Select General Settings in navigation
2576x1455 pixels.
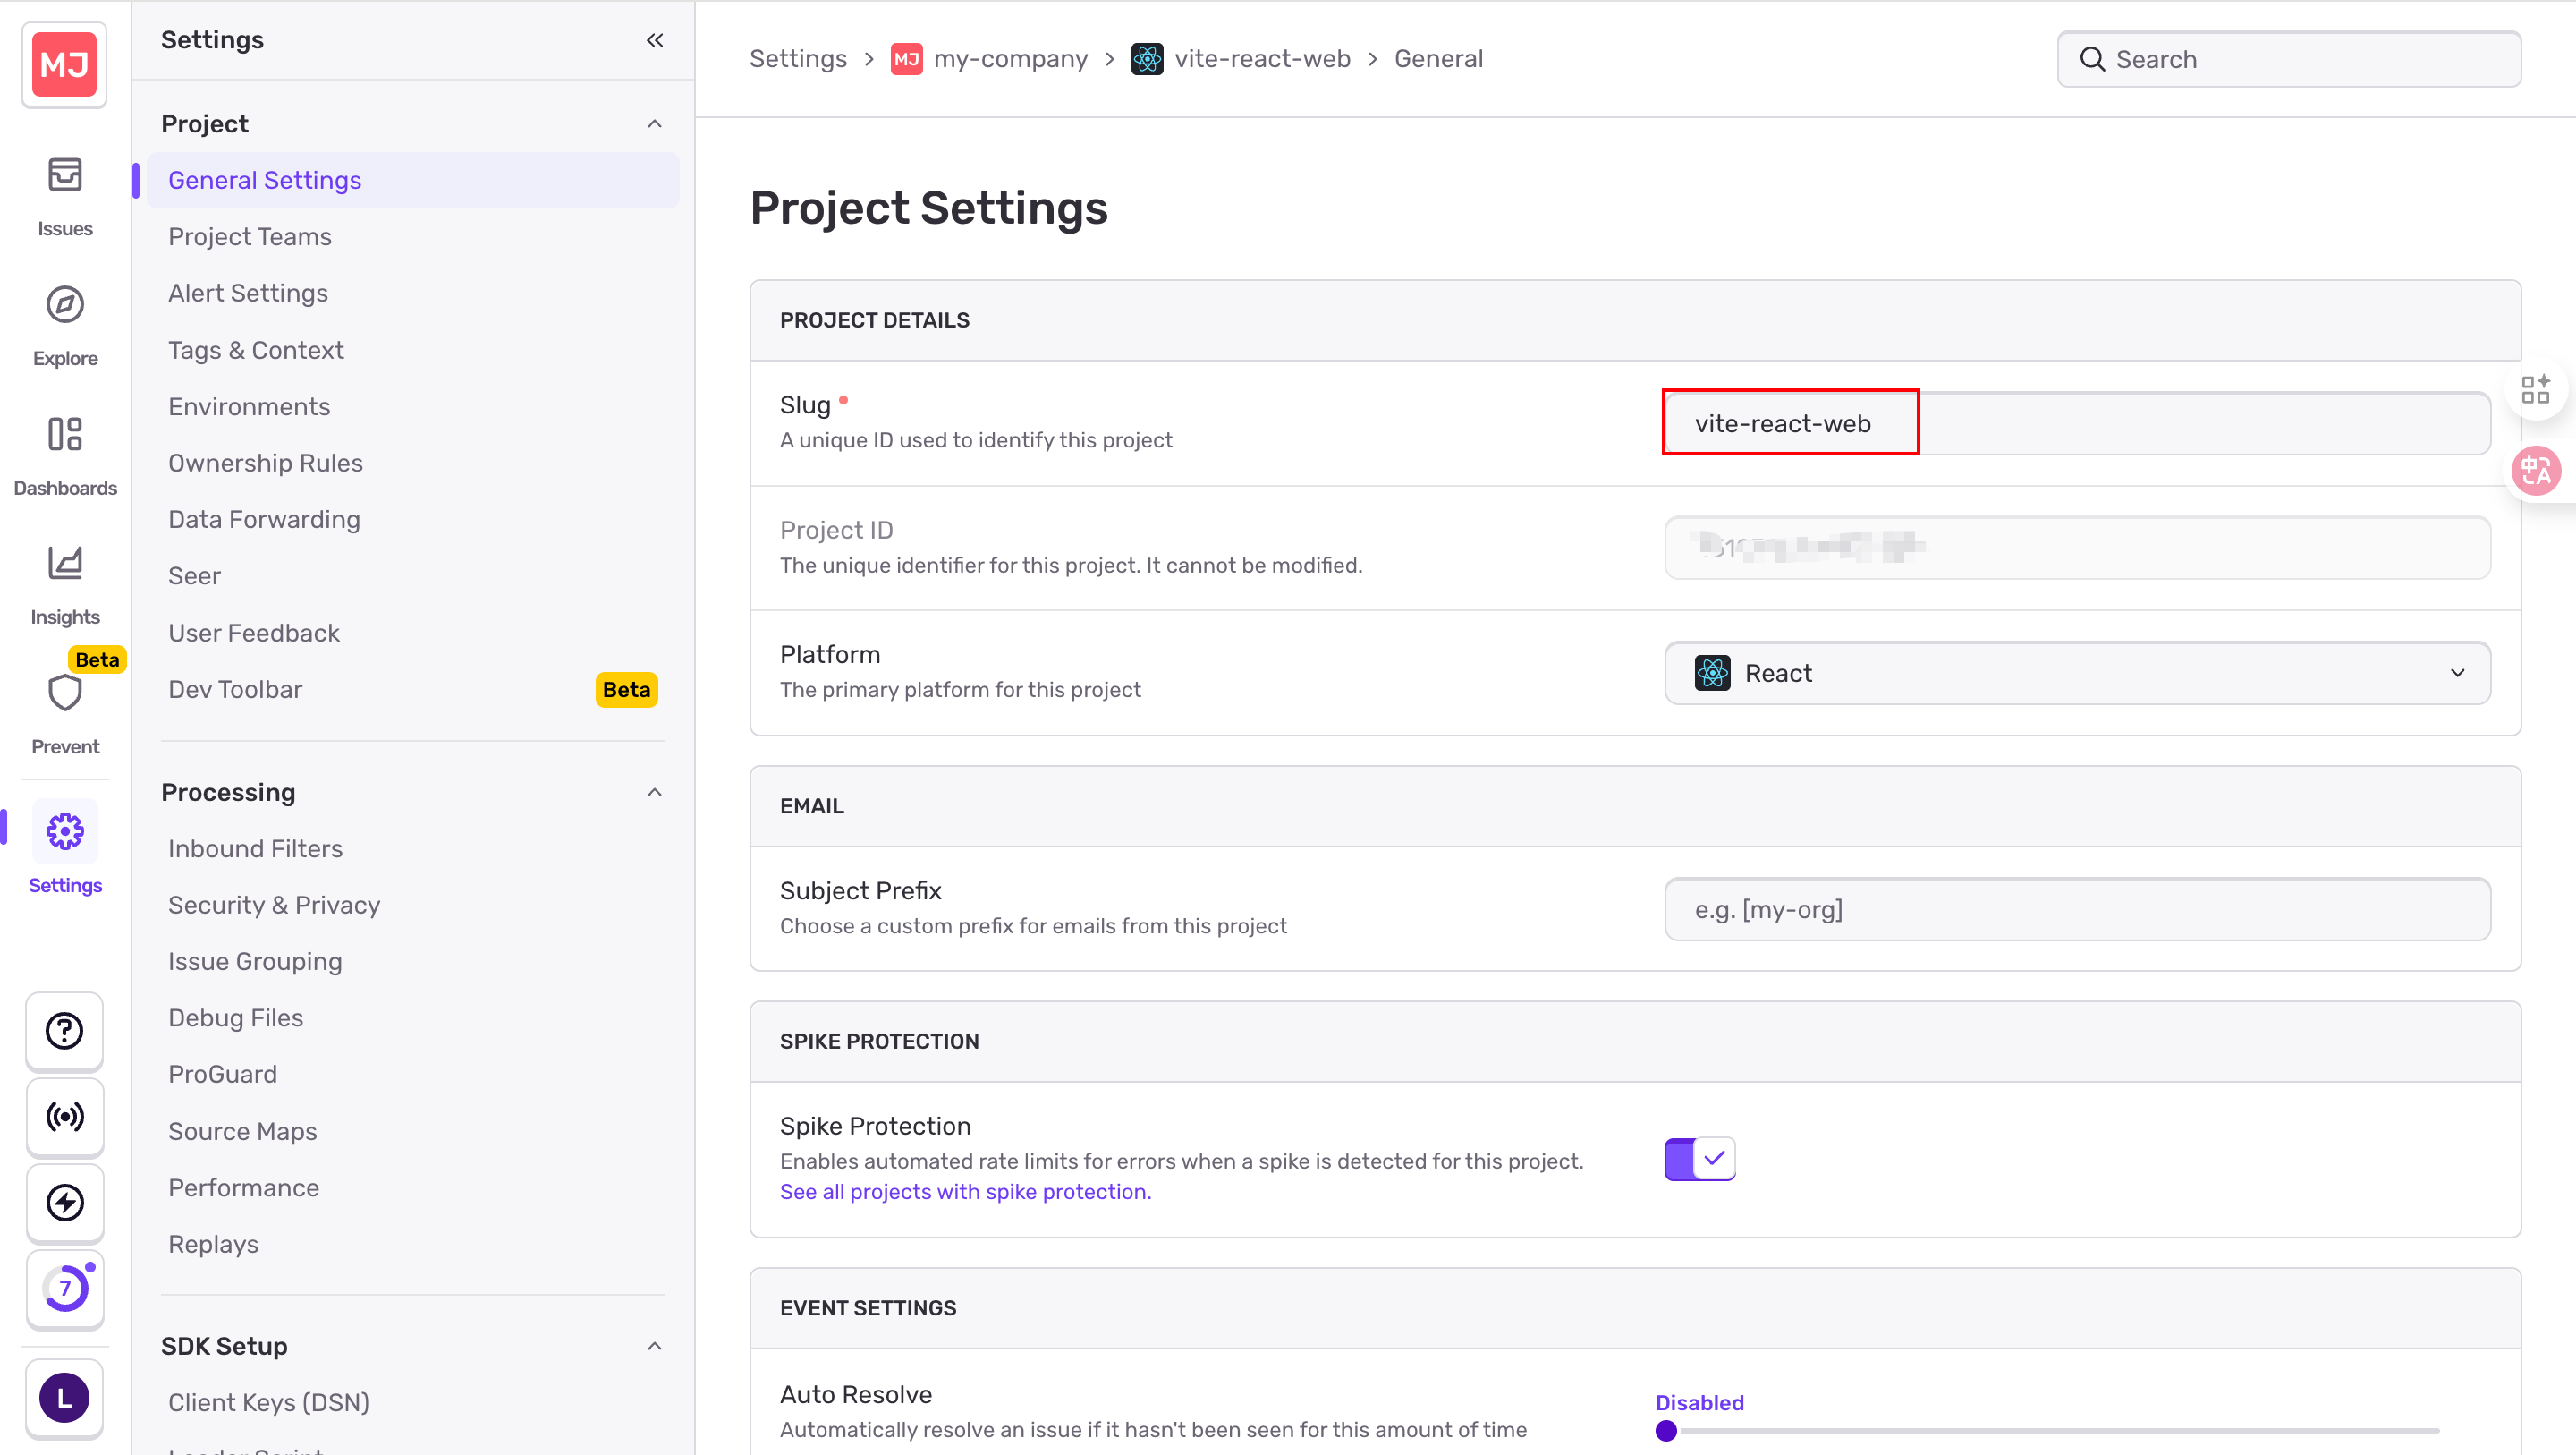(412, 180)
